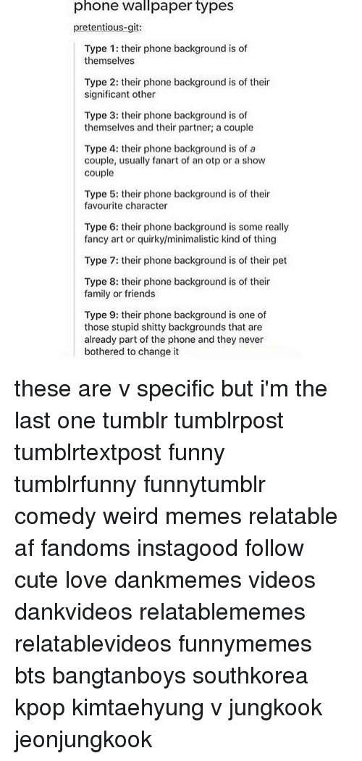Select the Type 7 pet line
This screenshot has width=362, height=761.
click(x=185, y=261)
